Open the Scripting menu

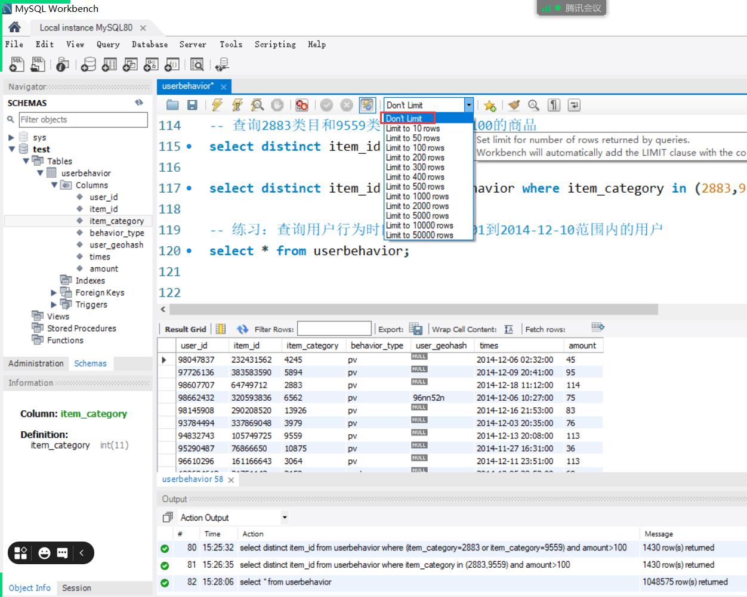click(x=275, y=44)
